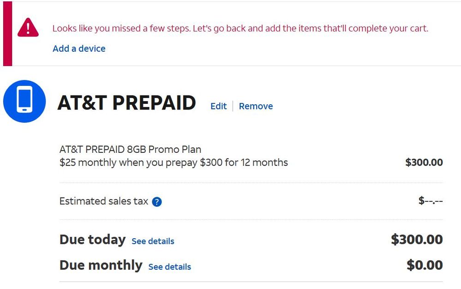This screenshot has height=289, width=461.
Task: Click the red bar of alert banner
Action: tap(7, 33)
